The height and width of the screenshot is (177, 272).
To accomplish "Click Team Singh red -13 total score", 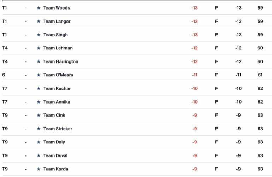I will pyautogui.click(x=194, y=35).
